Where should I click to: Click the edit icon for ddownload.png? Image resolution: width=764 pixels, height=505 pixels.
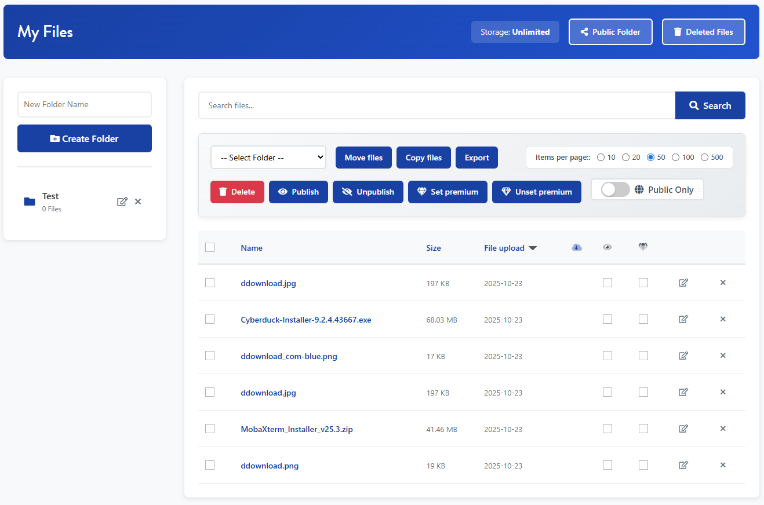tap(683, 465)
